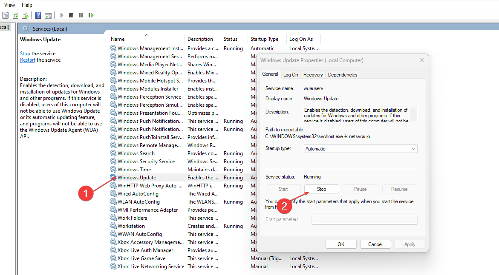Switch to the Recovery tab
The image size is (499, 275).
(313, 75)
